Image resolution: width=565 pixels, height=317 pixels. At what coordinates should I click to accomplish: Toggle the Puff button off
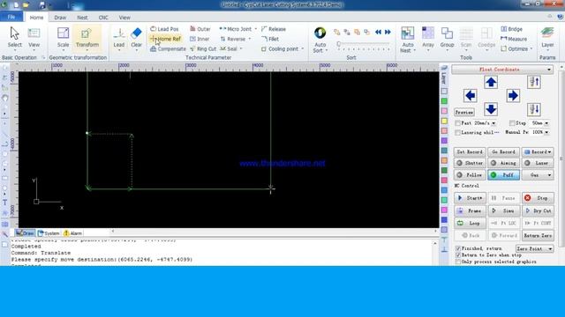pyautogui.click(x=504, y=175)
